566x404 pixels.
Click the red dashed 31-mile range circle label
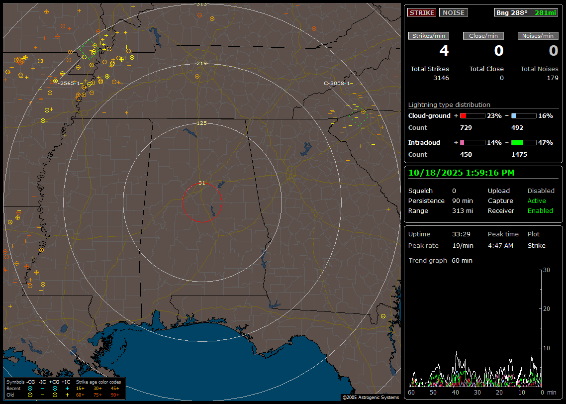(201, 183)
